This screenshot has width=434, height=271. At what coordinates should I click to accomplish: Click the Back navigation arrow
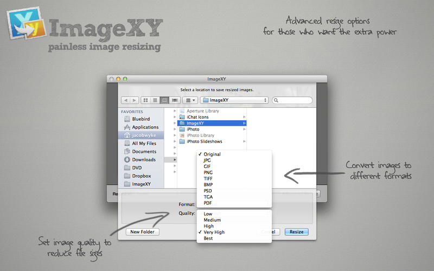(x=125, y=100)
